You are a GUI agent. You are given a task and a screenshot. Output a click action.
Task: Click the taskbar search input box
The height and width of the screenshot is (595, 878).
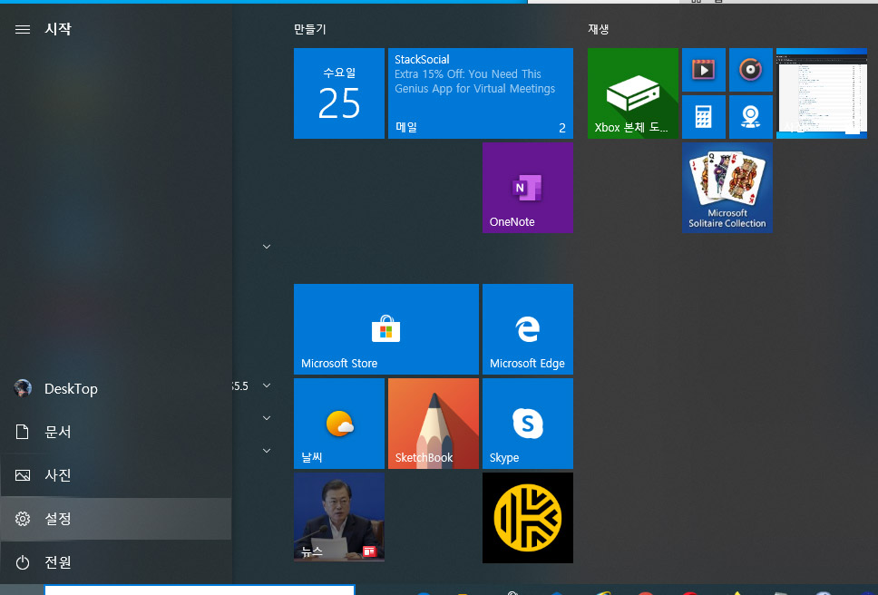[199, 590]
